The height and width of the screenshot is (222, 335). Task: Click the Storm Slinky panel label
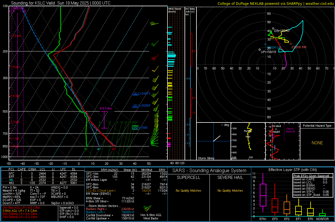(206, 158)
